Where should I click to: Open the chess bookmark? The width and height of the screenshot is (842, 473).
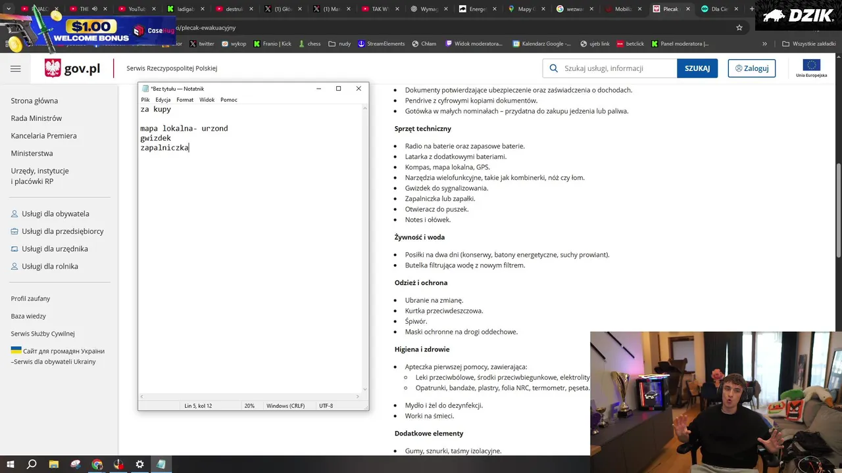[x=310, y=44]
